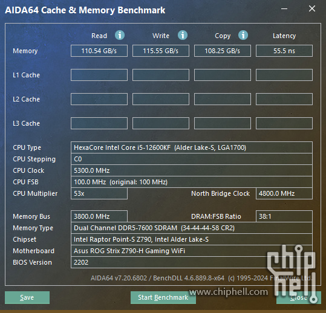The height and width of the screenshot is (313, 326).
Task: Minimize the AIDA64 benchmark window
Action: coord(284,8)
